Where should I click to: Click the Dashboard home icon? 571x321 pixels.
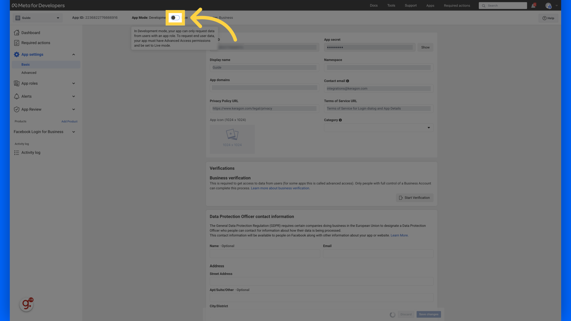pyautogui.click(x=17, y=33)
